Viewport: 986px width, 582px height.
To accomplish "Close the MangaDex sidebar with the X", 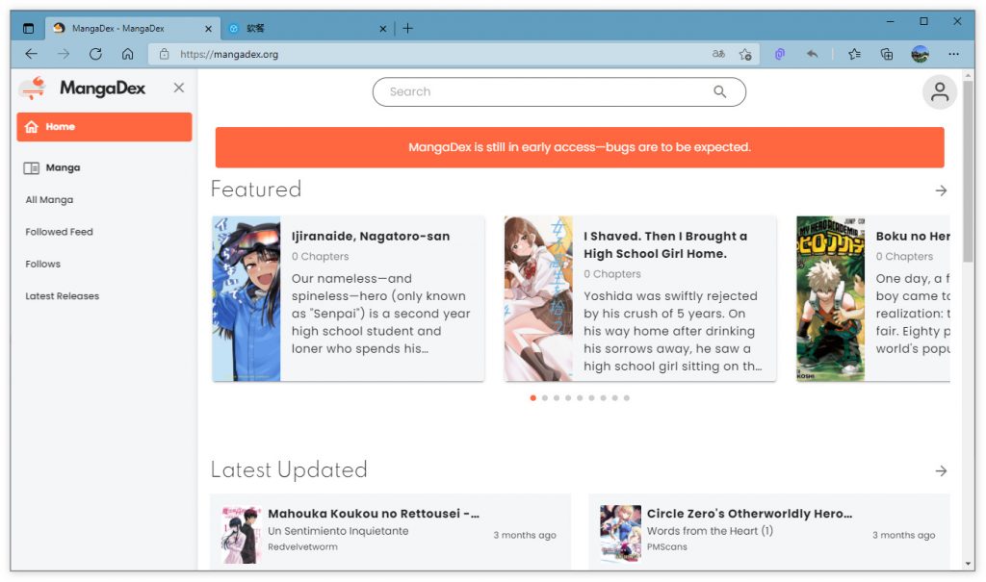I will tap(178, 89).
